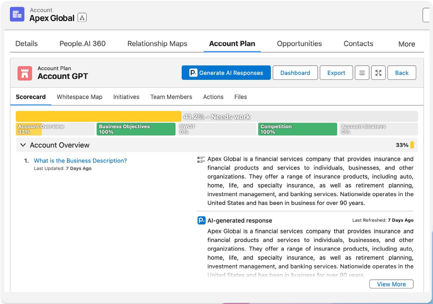Open the Dashboard button
The height and width of the screenshot is (304, 433).
click(x=295, y=73)
